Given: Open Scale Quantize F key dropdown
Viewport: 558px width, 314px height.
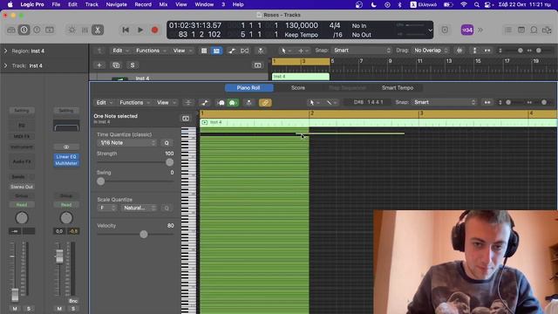Looking at the screenshot, I should (x=106, y=208).
